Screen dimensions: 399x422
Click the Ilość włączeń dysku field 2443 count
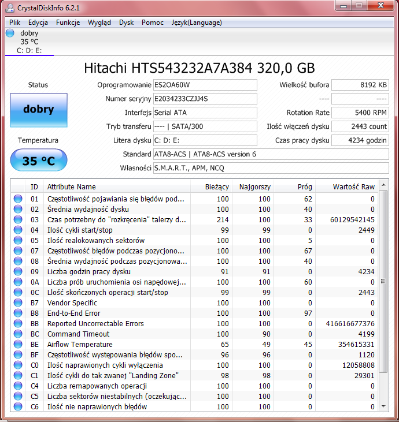click(360, 126)
